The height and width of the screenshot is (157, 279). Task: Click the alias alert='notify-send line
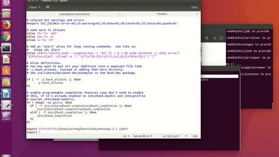click(x=103, y=53)
